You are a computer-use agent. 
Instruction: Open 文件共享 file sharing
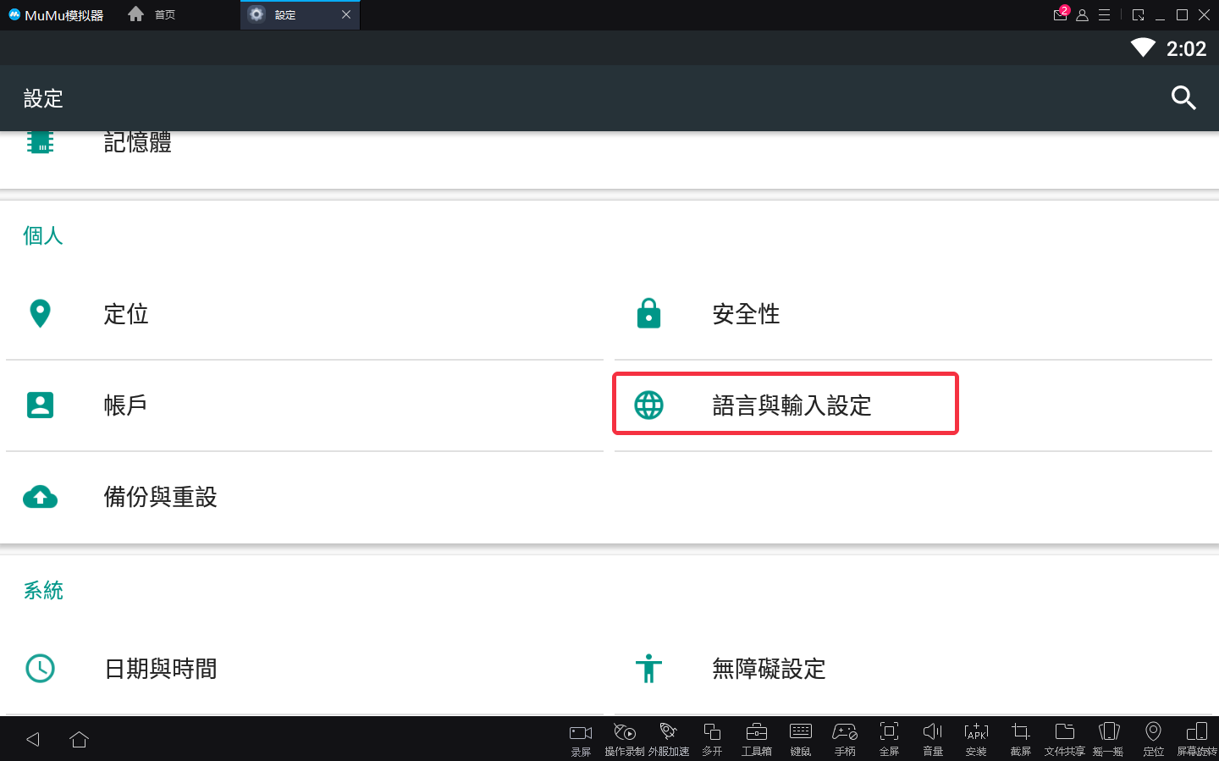coord(1064,737)
